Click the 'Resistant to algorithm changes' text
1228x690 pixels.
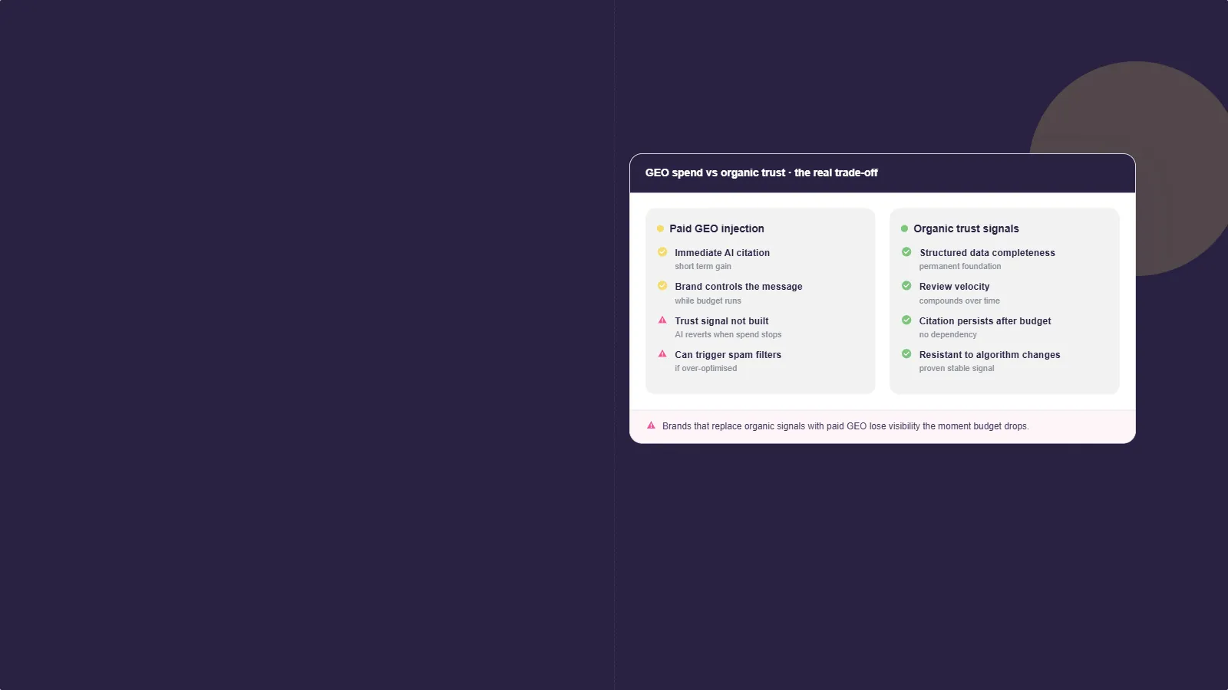tap(989, 355)
